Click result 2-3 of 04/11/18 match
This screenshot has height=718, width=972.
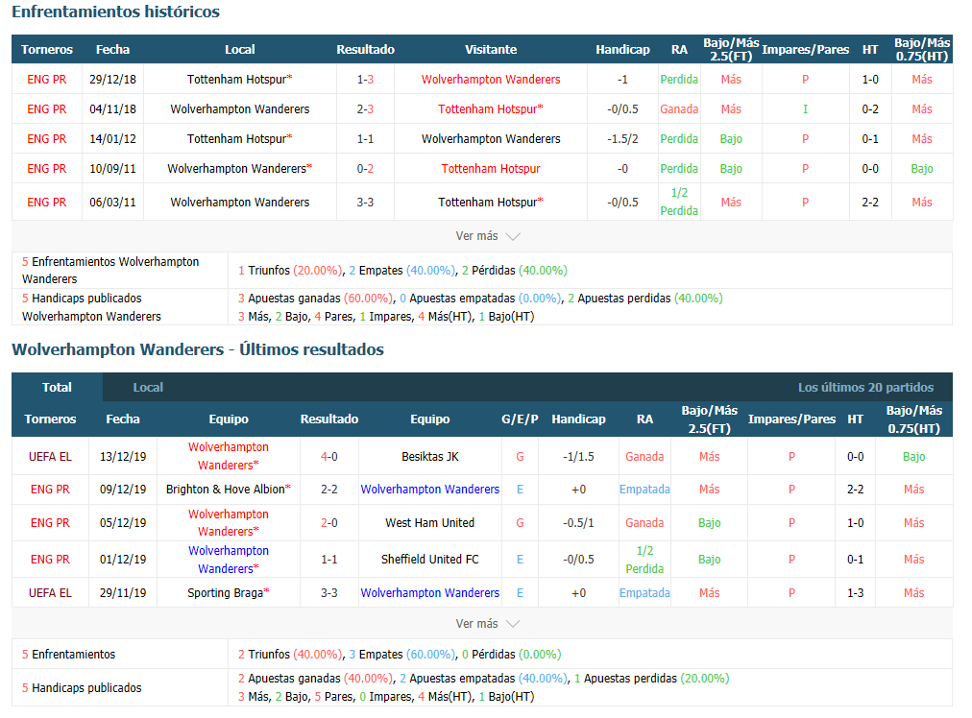365,109
